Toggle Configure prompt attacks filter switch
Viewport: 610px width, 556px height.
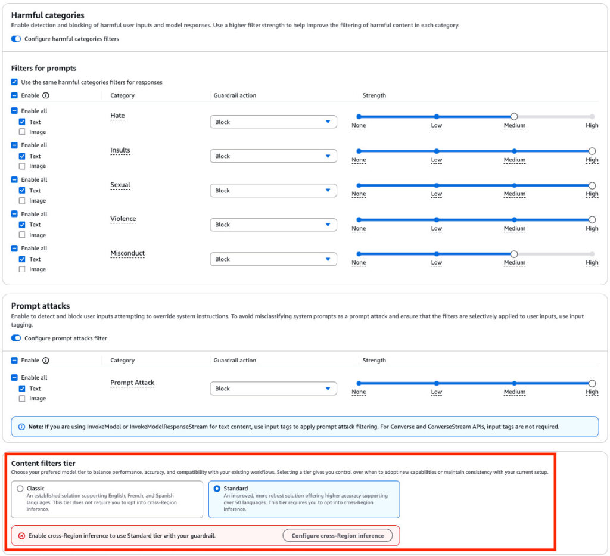16,338
